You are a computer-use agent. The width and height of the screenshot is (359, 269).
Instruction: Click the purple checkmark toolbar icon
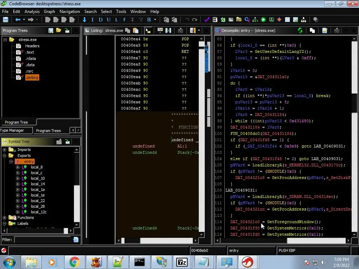(207, 20)
